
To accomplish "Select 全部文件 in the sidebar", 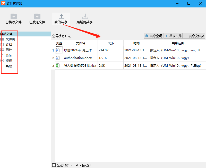I will pos(6,34).
